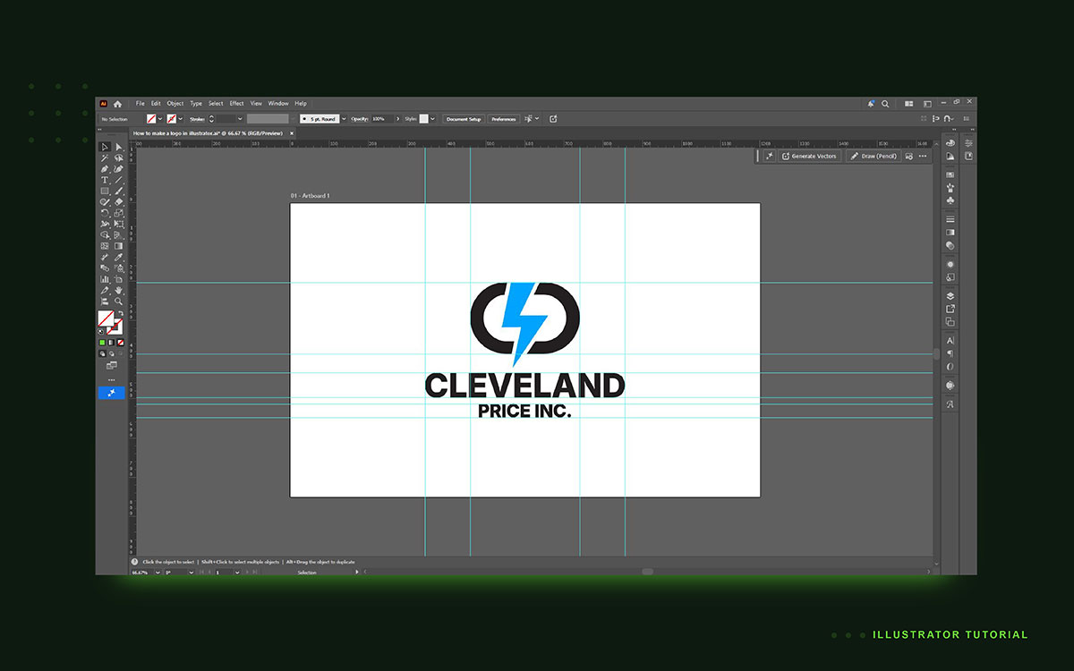Expand the stroke weight dropdown
Screen dimensions: 1074x671
pos(240,119)
